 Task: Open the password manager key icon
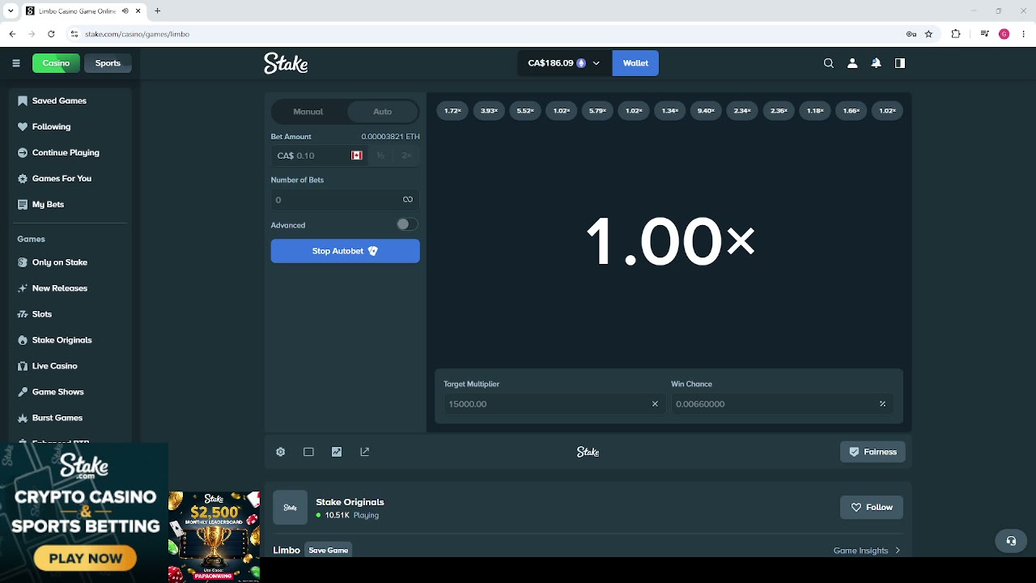coord(911,34)
